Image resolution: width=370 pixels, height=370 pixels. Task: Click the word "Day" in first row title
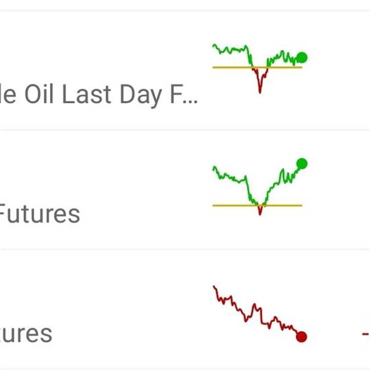coord(141,96)
